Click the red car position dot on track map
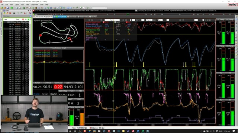This screenshot has height=133, width=238. pos(41,35)
